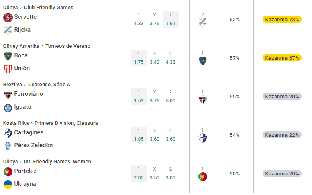Click the Portekiz flag in prediction column
This screenshot has width=312, height=195.
coord(203,177)
